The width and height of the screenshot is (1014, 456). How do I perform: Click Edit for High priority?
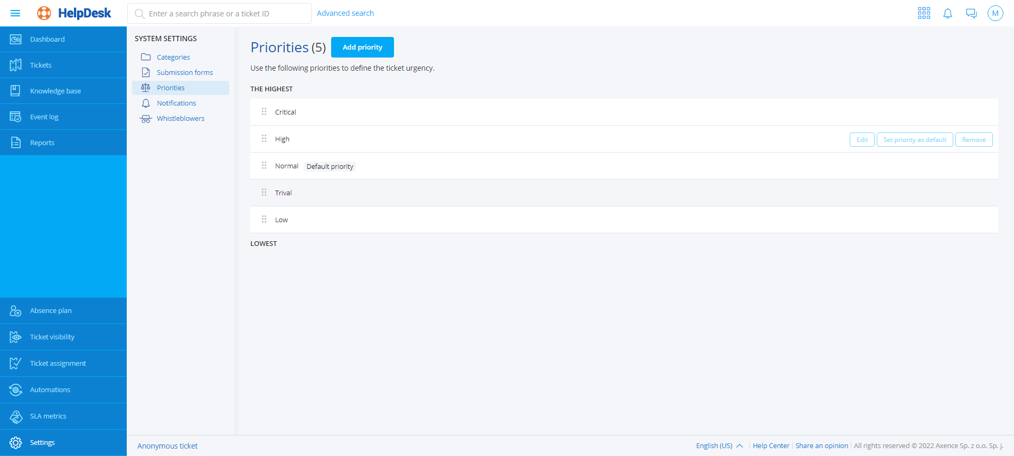[x=862, y=139]
